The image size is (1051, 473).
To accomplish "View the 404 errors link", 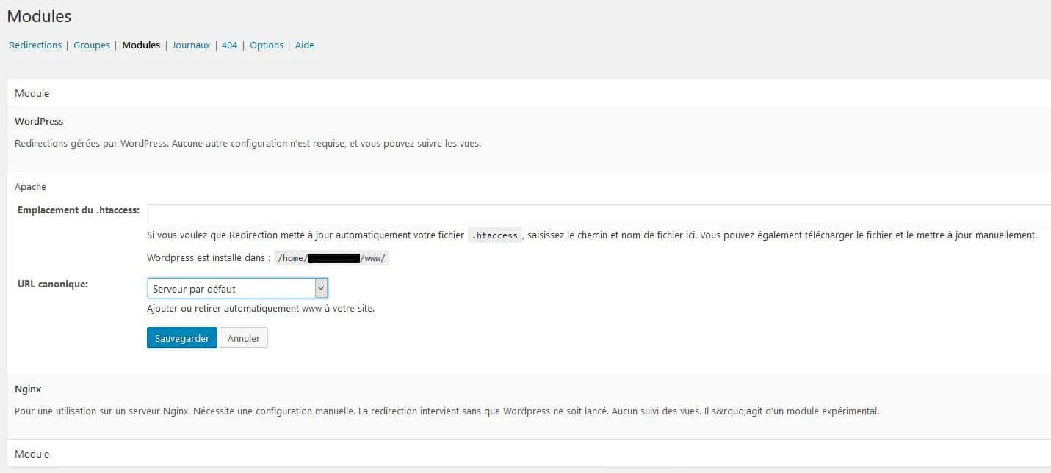I will pyautogui.click(x=230, y=45).
